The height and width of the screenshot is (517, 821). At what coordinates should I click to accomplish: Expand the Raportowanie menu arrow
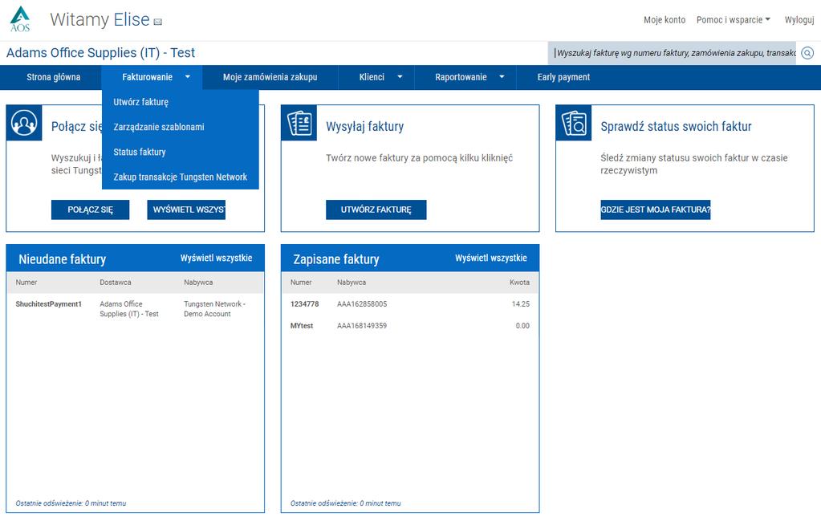coord(502,77)
